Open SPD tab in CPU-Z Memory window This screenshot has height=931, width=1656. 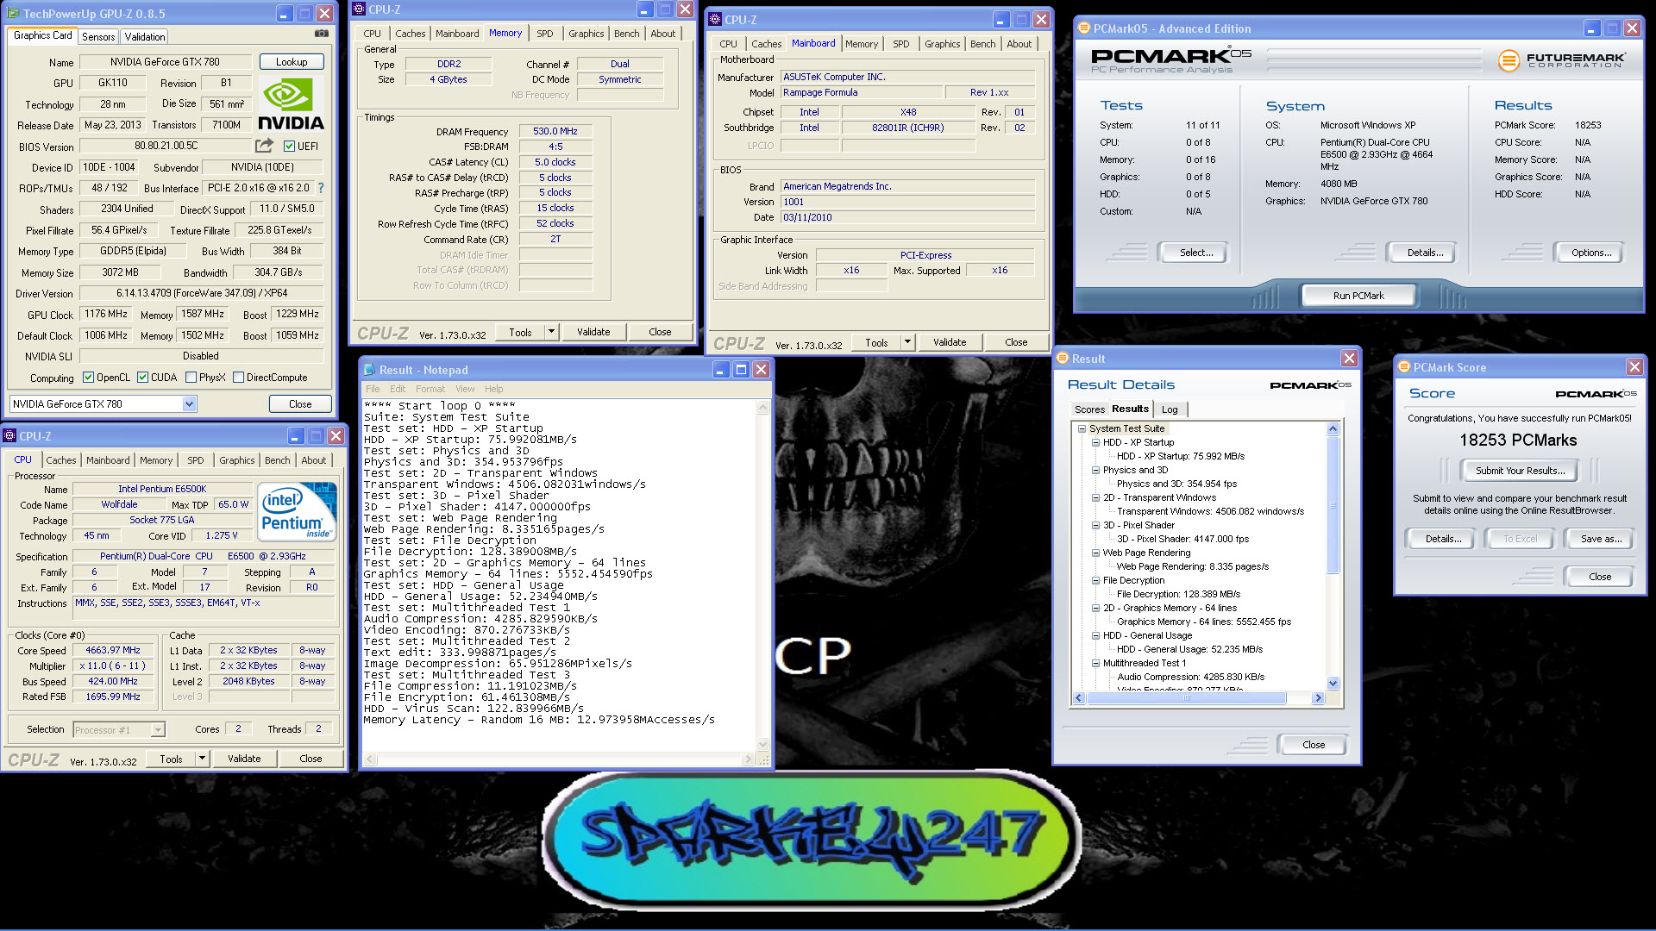tap(544, 34)
